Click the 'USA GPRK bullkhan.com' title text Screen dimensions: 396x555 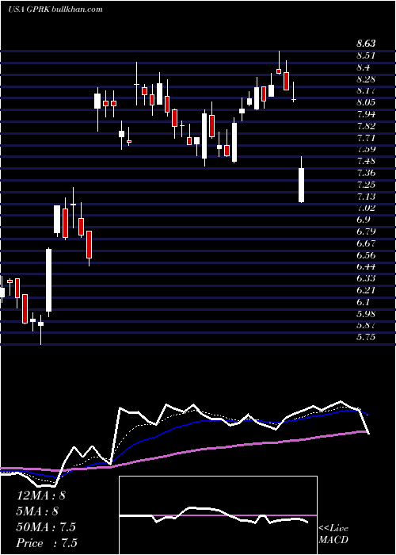(x=55, y=10)
